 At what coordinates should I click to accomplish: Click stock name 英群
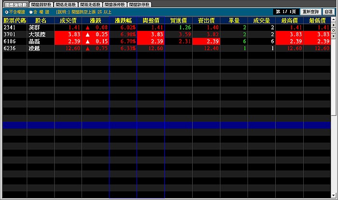[x=34, y=28]
